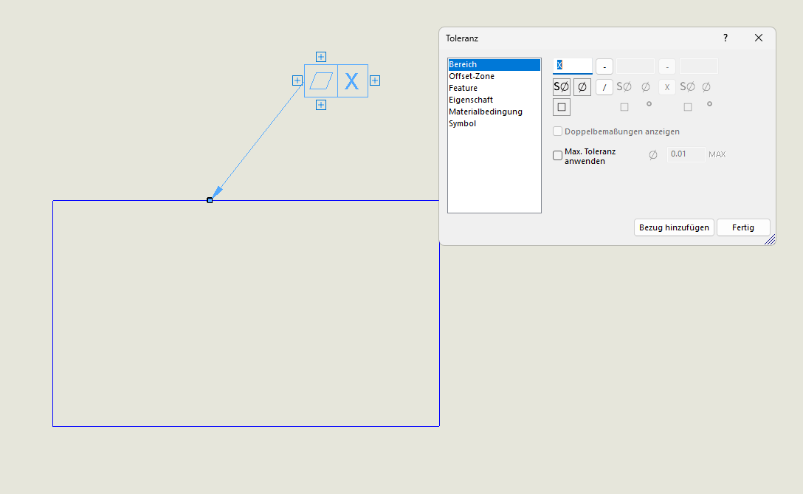The height and width of the screenshot is (494, 803).
Task: Click the plus box right of the tolerance frame
Action: [x=375, y=80]
